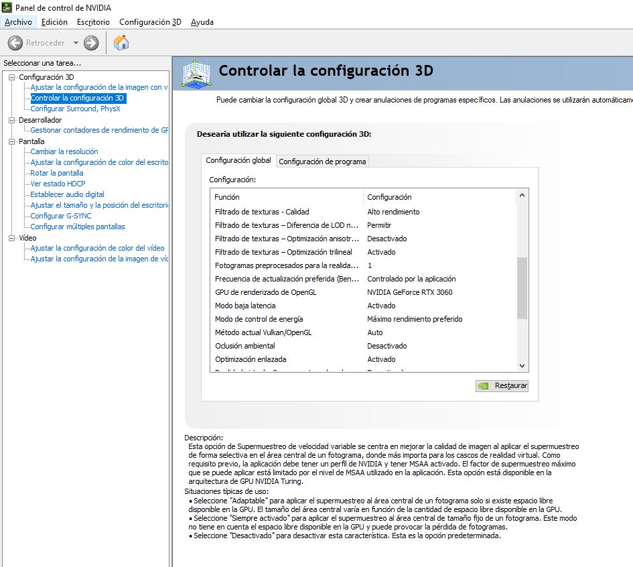Click the Restaurar button
This screenshot has height=567, width=633.
(502, 385)
